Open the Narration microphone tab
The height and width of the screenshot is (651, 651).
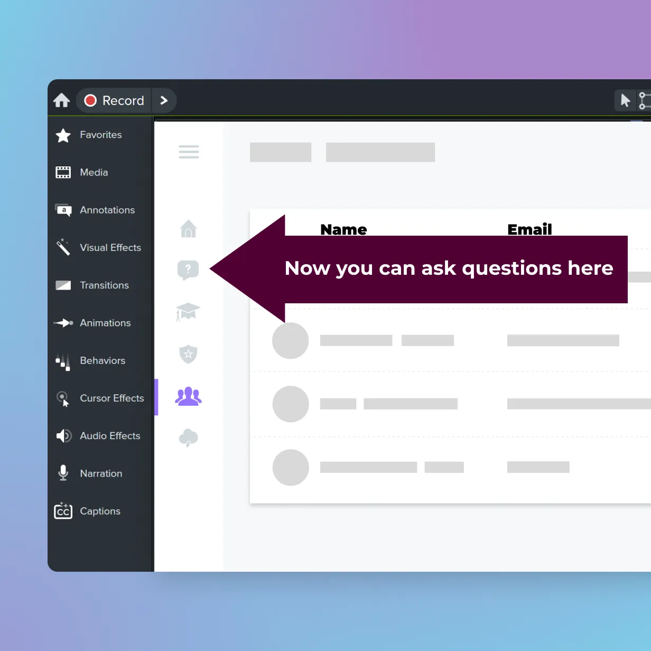(x=89, y=473)
